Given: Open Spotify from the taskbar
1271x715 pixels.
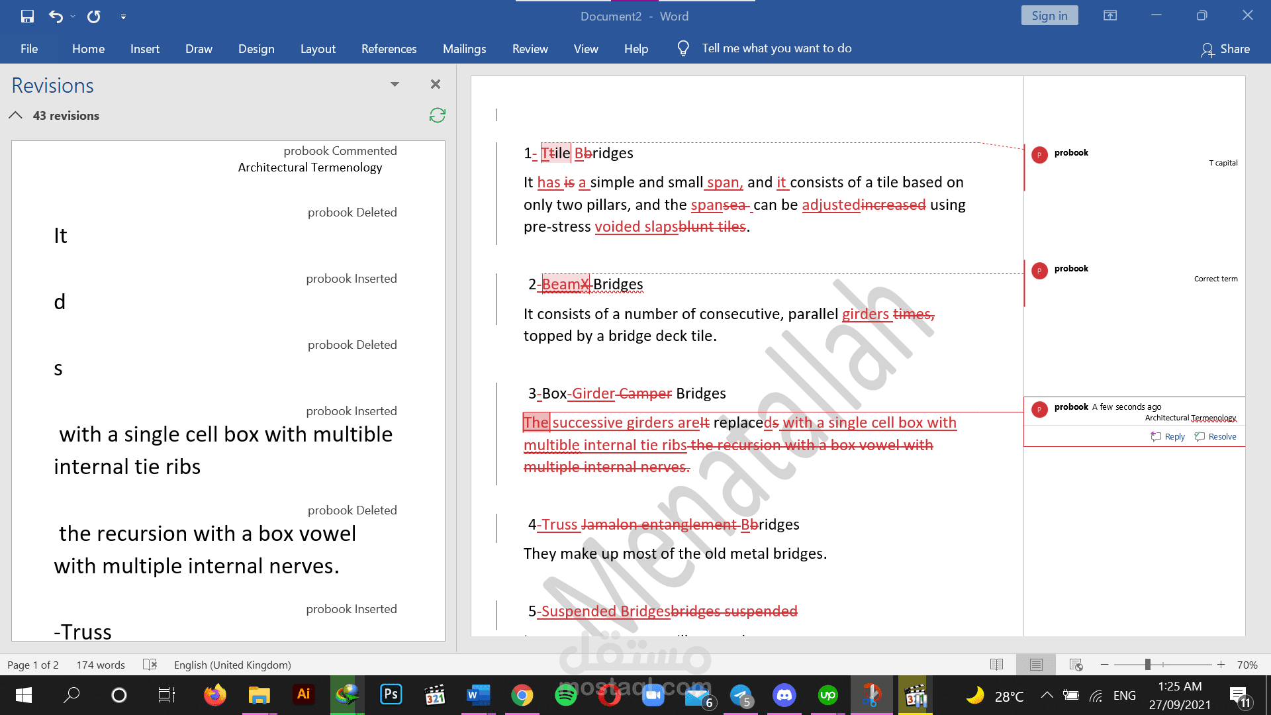Looking at the screenshot, I should [565, 695].
